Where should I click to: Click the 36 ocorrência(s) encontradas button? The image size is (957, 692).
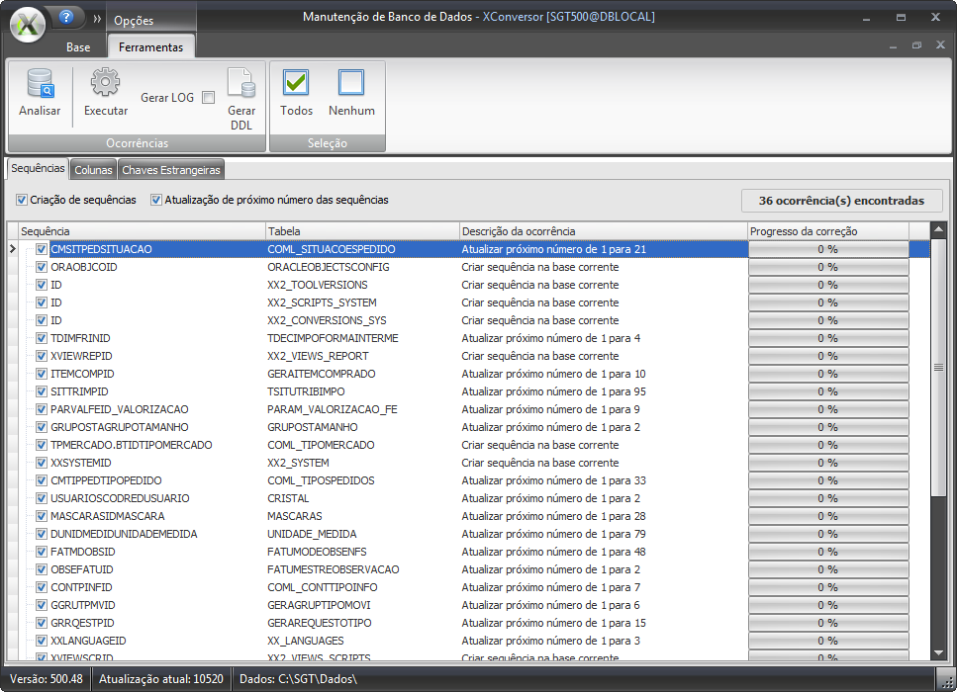tap(841, 201)
